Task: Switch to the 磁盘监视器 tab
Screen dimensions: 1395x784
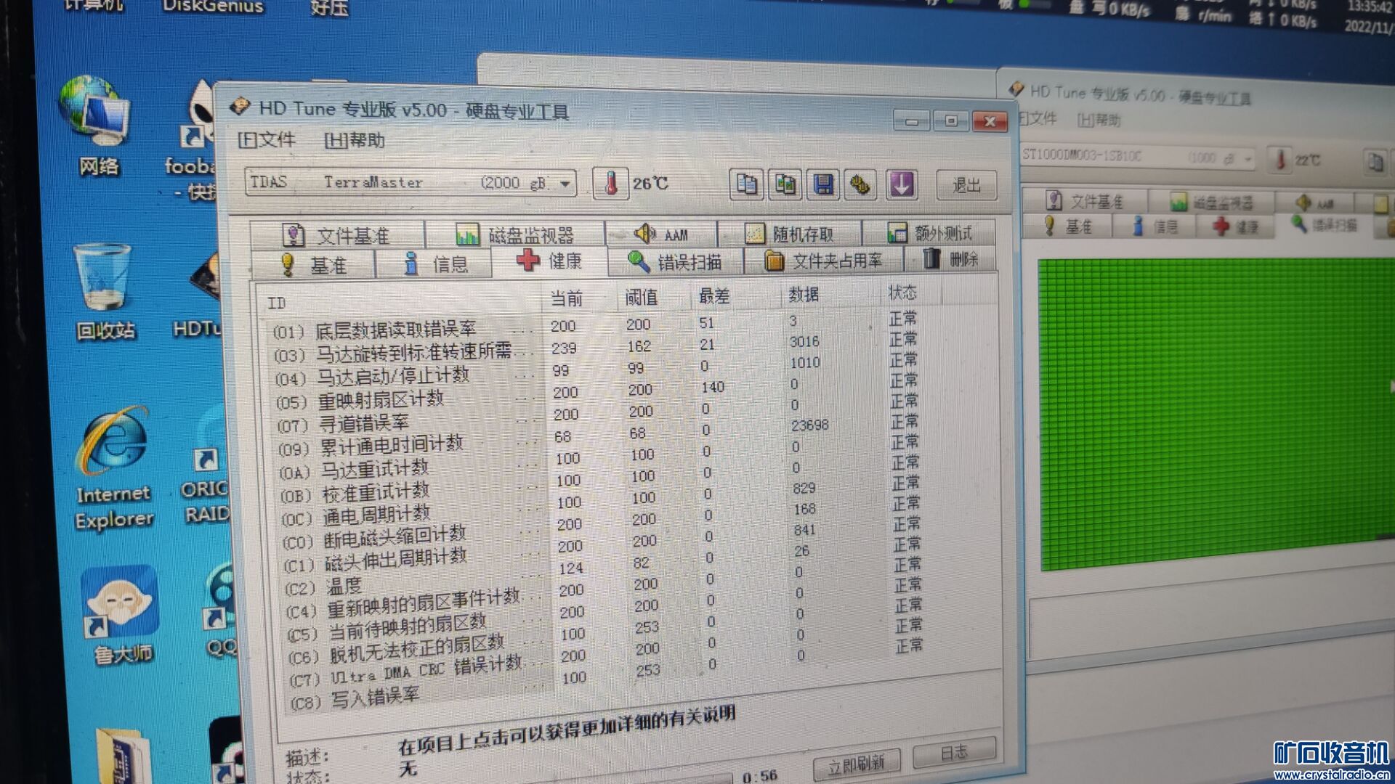Action: [x=515, y=234]
